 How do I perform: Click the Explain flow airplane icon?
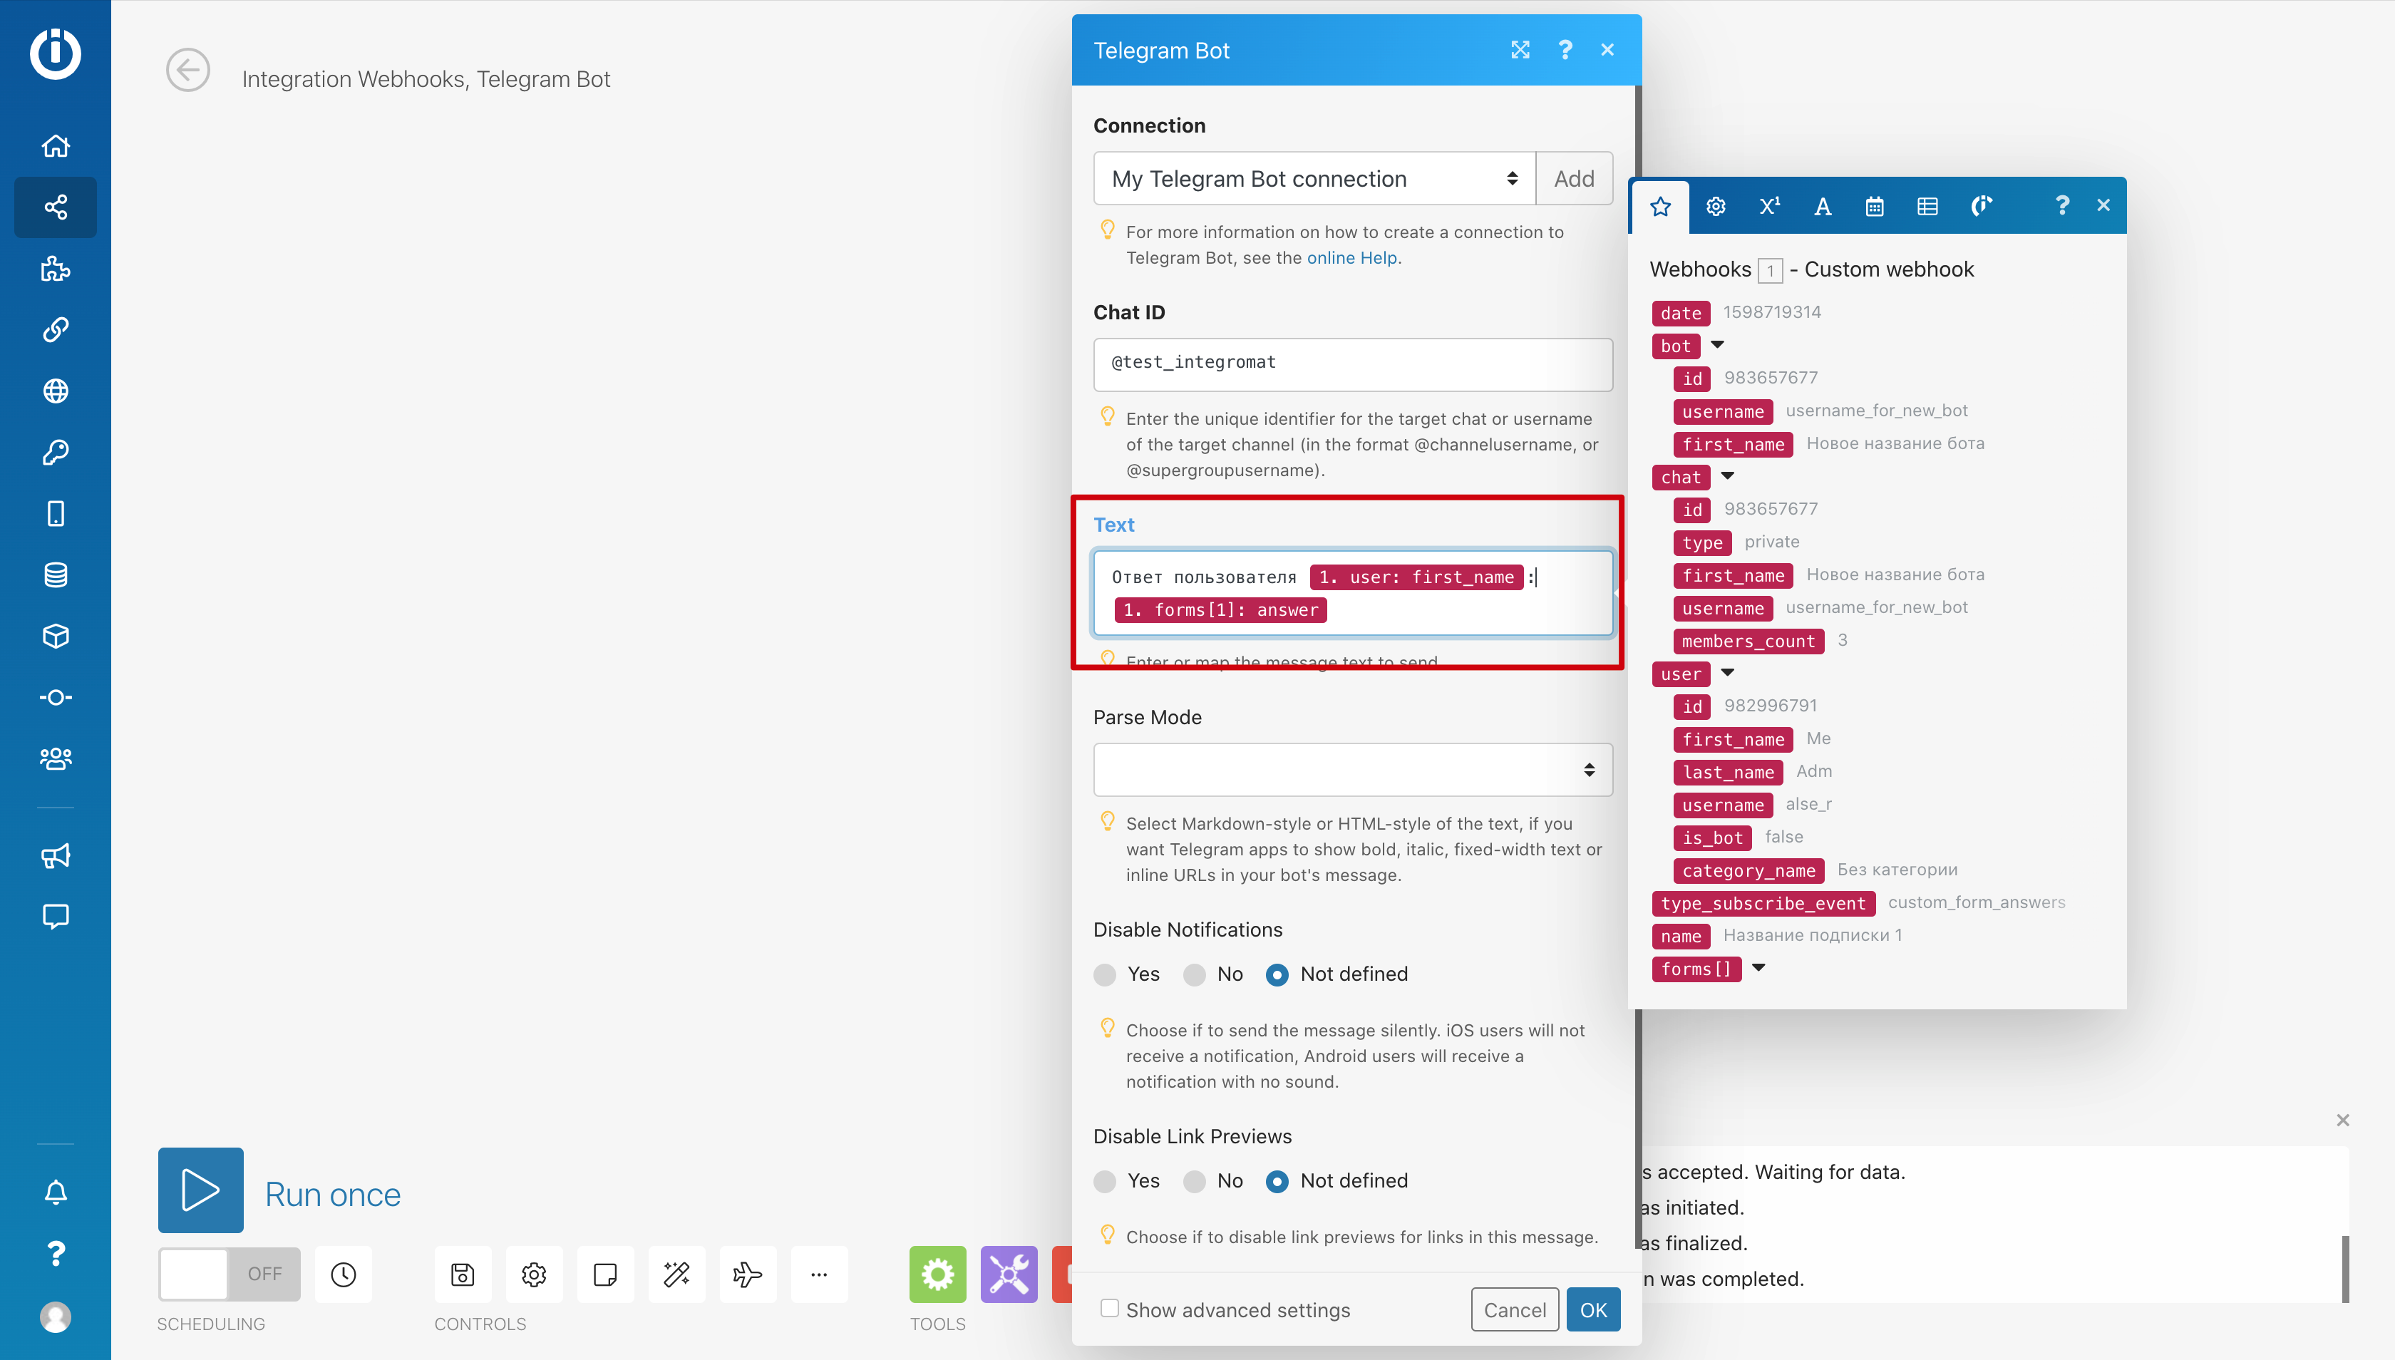747,1274
